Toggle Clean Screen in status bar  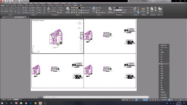tap(183, 100)
